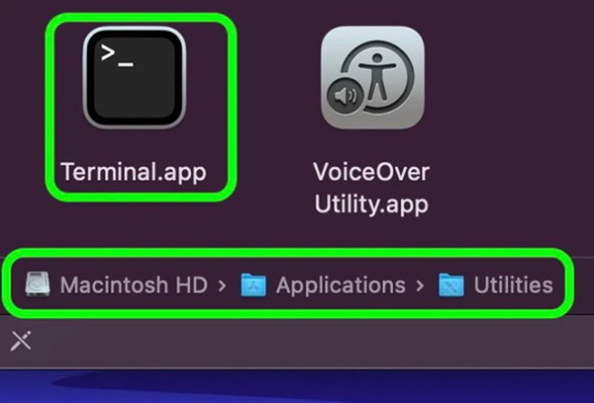Click the Applications folder icon in path bar
594x403 pixels.
253,284
